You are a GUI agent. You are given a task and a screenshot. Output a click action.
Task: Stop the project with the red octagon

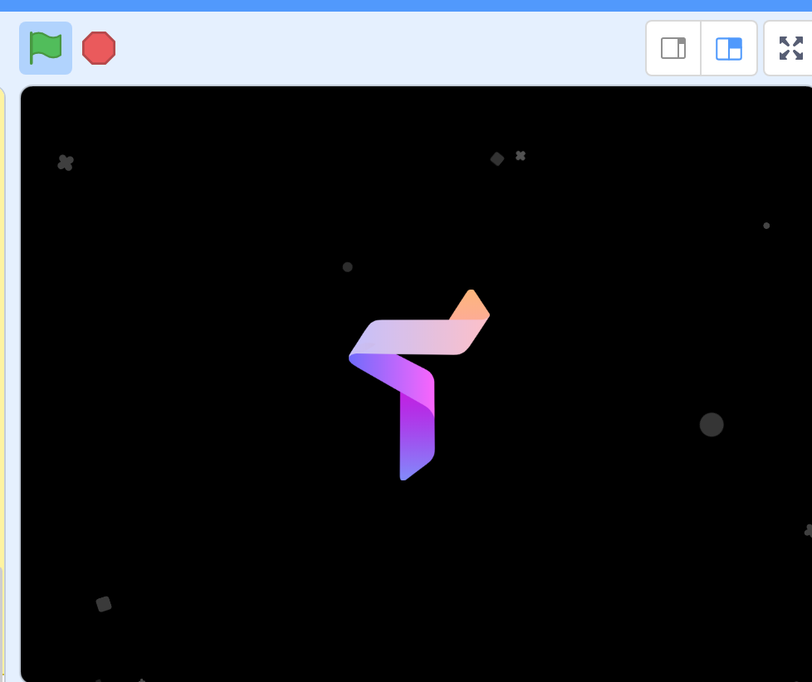(x=99, y=48)
